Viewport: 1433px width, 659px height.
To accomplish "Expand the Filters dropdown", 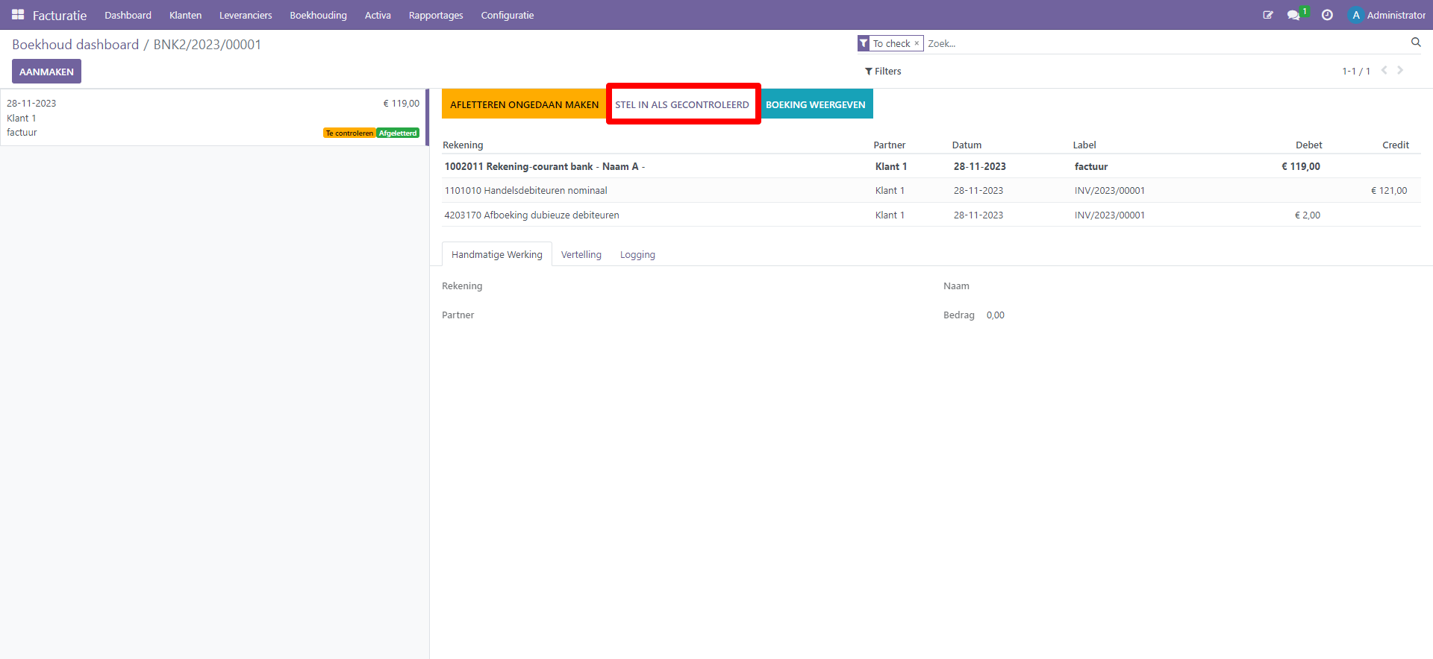I will [x=883, y=72].
